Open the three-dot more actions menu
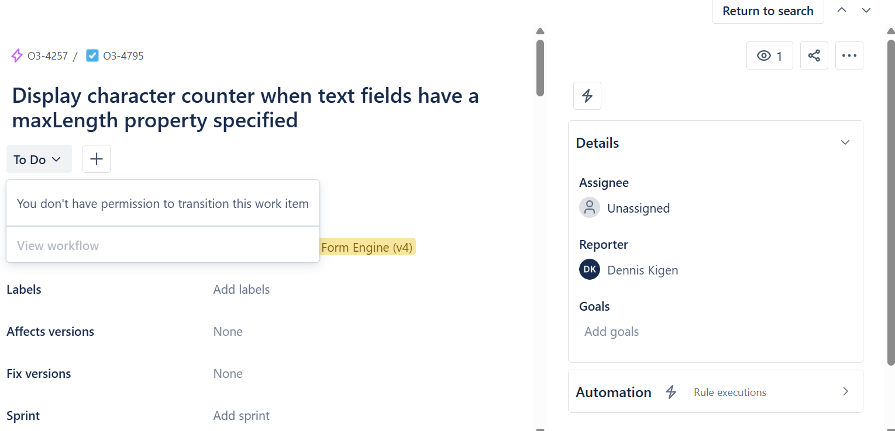895x431 pixels. 849,55
